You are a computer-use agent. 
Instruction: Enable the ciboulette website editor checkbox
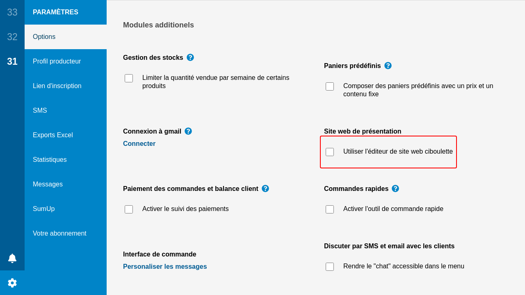click(330, 152)
